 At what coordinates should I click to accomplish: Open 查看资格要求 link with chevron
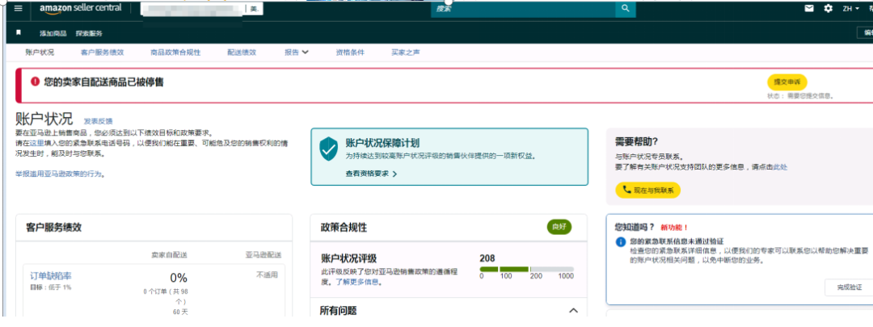click(x=371, y=174)
